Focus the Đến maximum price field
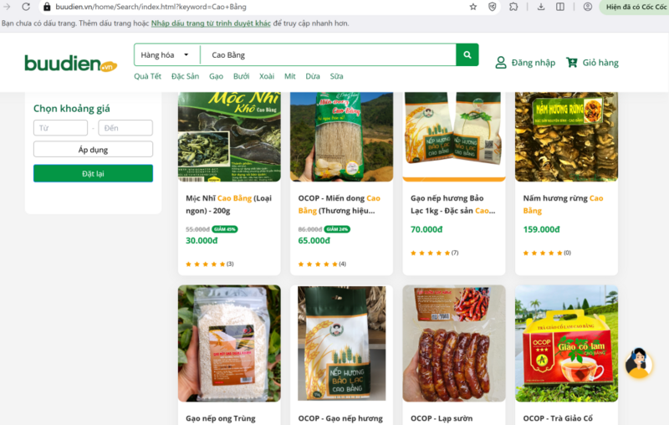Image resolution: width=669 pixels, height=425 pixels. pyautogui.click(x=125, y=128)
